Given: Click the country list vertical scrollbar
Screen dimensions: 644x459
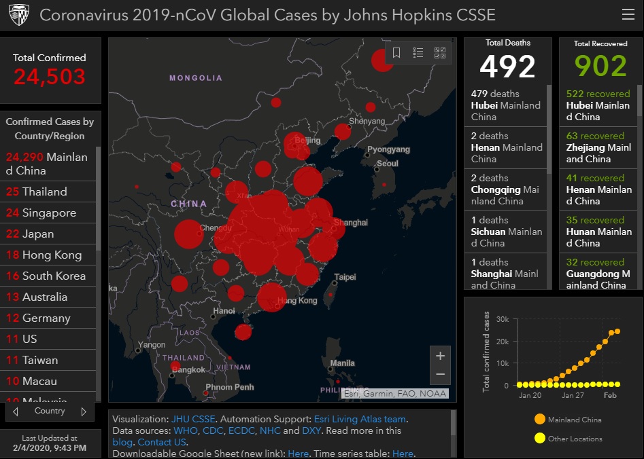Looking at the screenshot, I should click(x=98, y=199).
